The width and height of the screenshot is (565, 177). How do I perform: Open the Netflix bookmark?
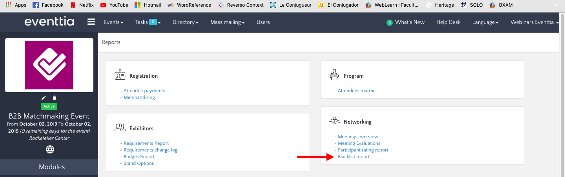(x=83, y=5)
